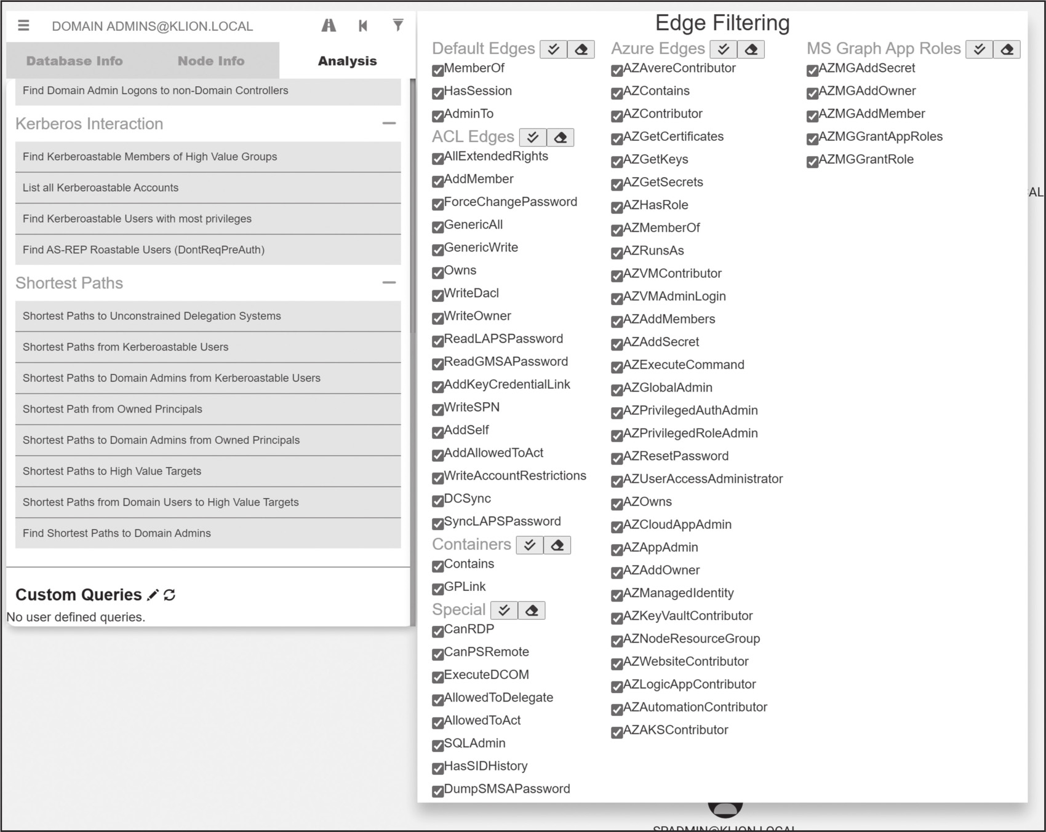Run Find AS-REP Roastable Users query
Screen dimensions: 1046x832
click(208, 250)
